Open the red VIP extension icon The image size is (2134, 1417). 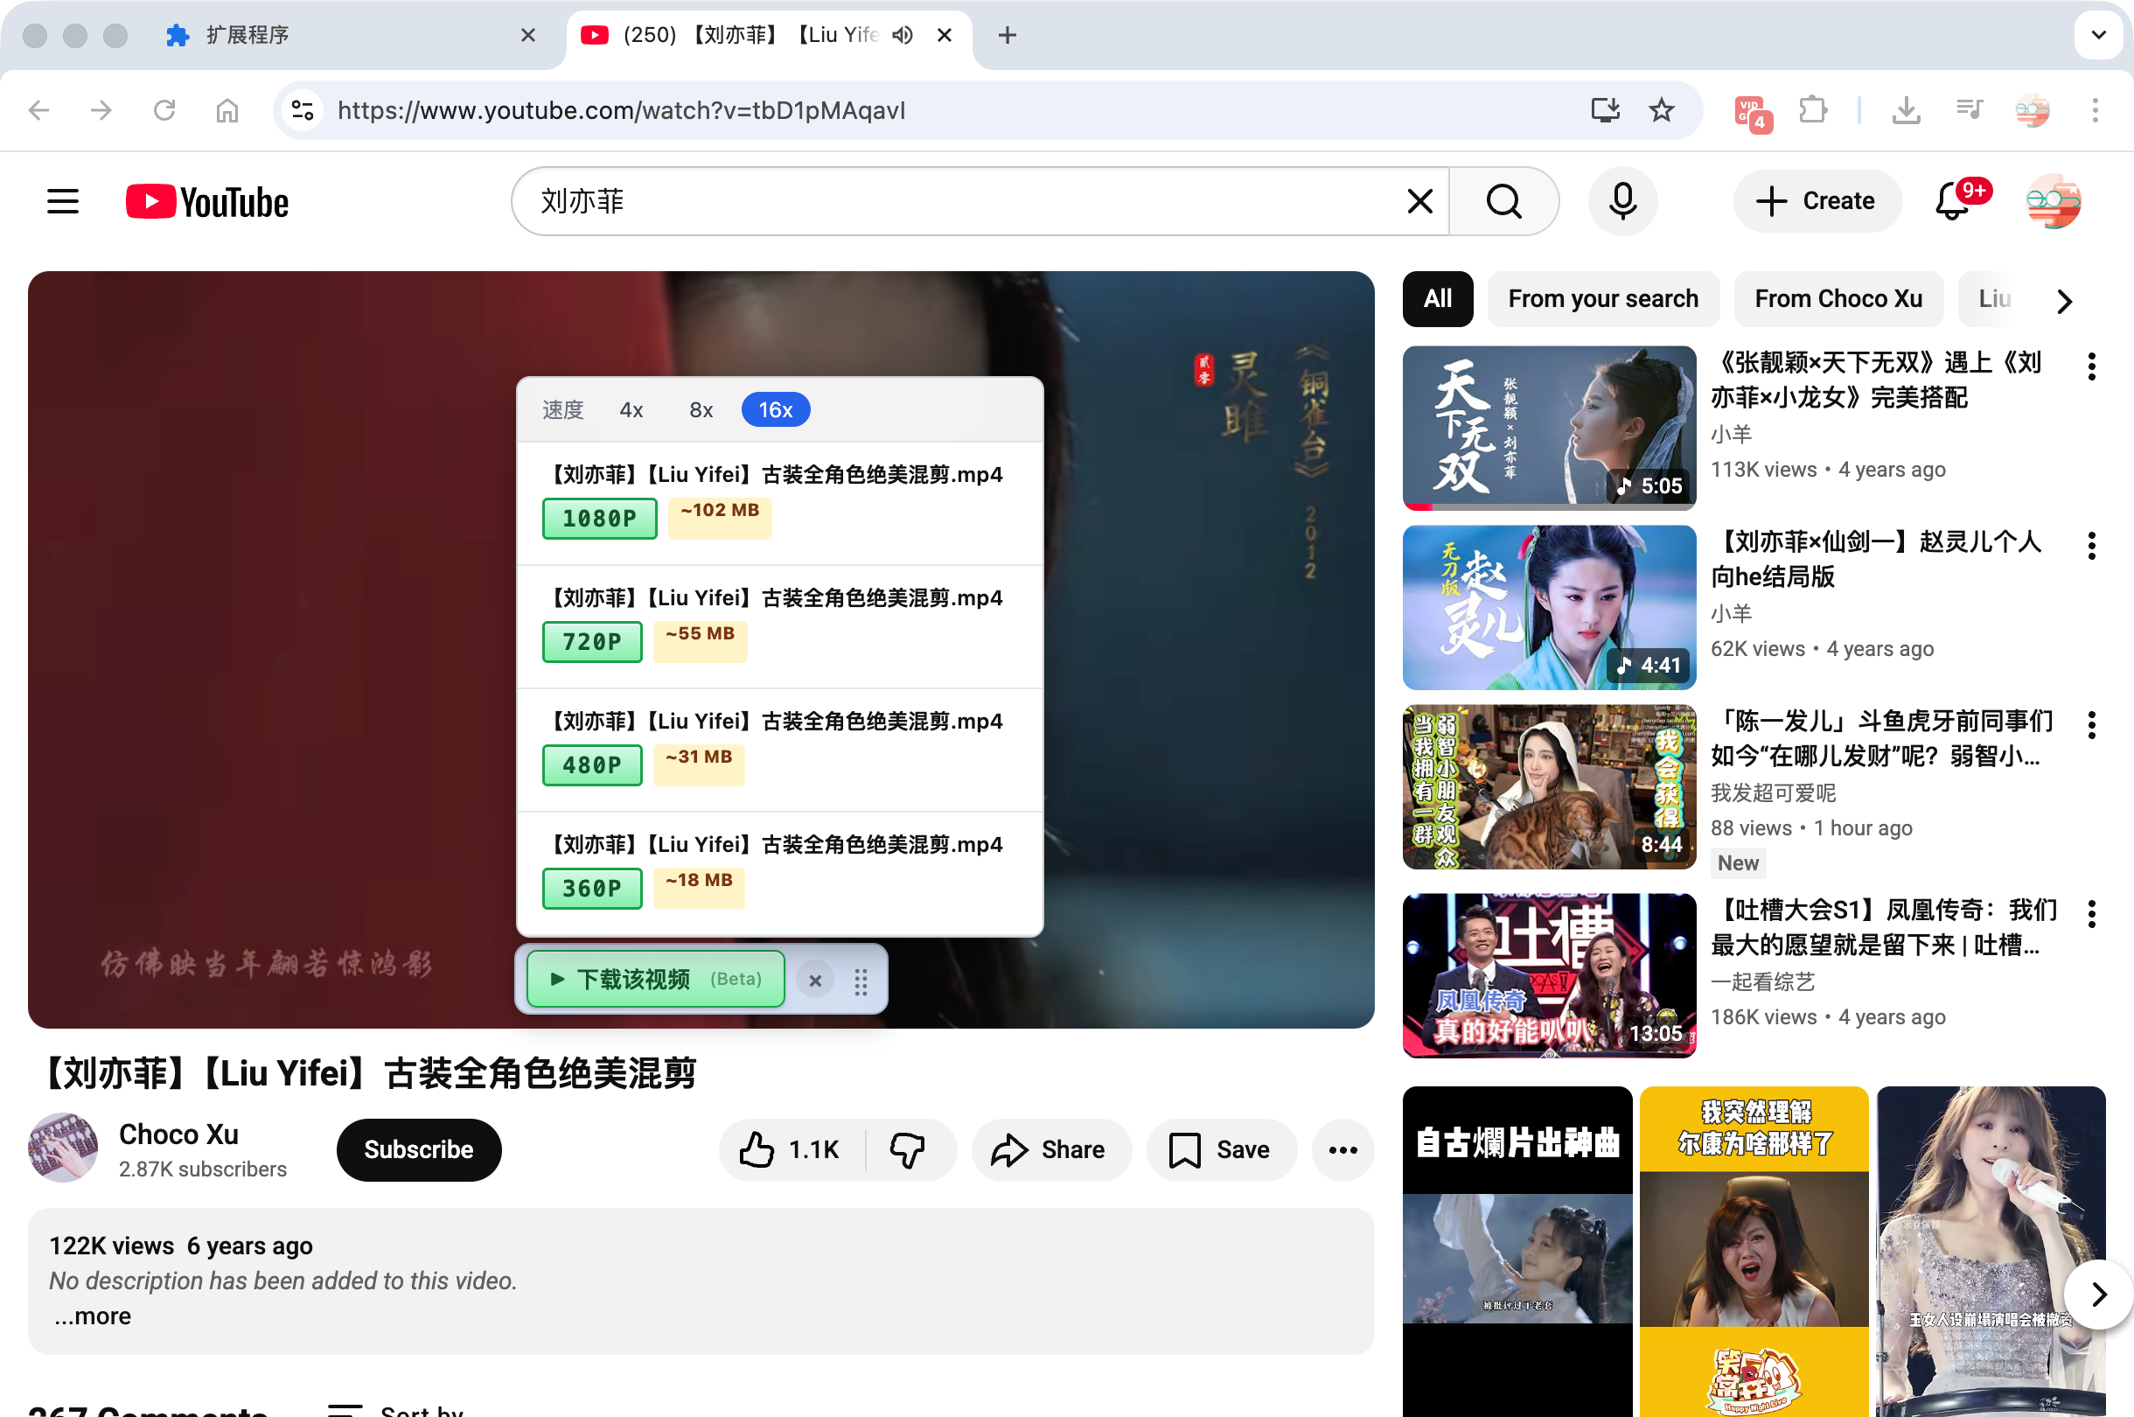click(1753, 112)
